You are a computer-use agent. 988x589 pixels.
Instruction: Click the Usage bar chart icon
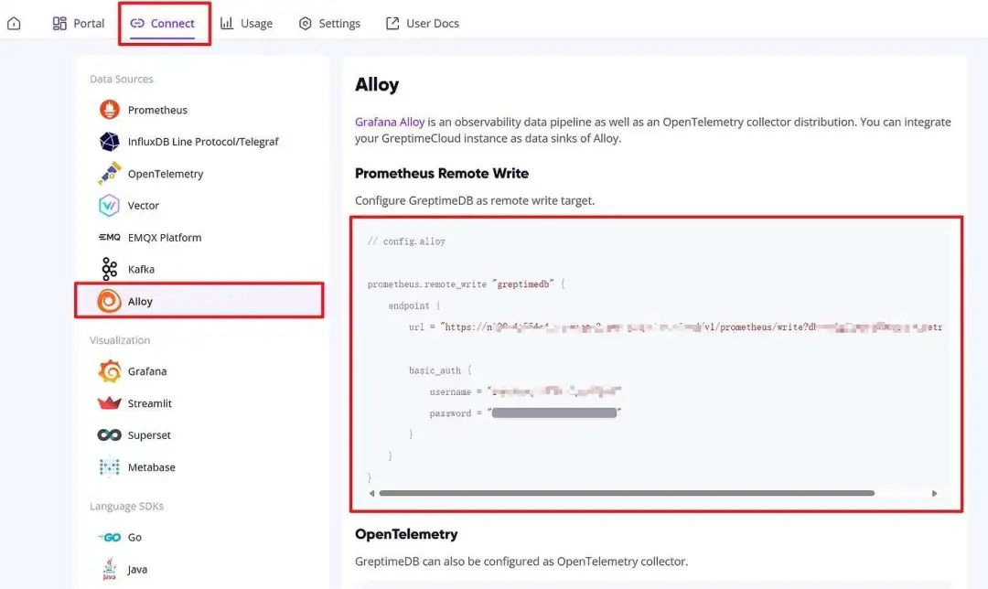227,23
